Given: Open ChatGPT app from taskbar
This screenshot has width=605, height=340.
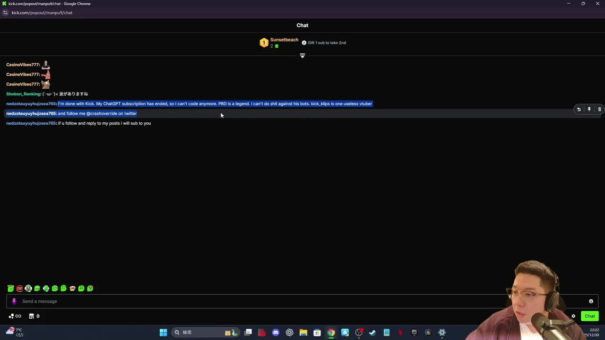Looking at the screenshot, I should tap(289, 332).
